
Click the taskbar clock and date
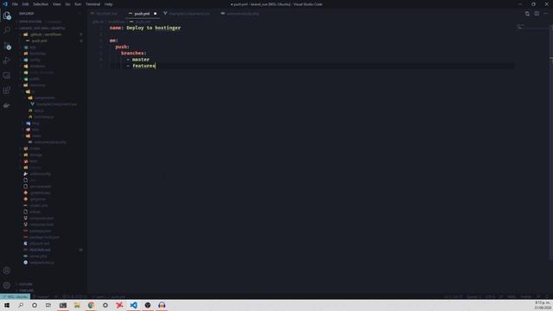(543, 305)
